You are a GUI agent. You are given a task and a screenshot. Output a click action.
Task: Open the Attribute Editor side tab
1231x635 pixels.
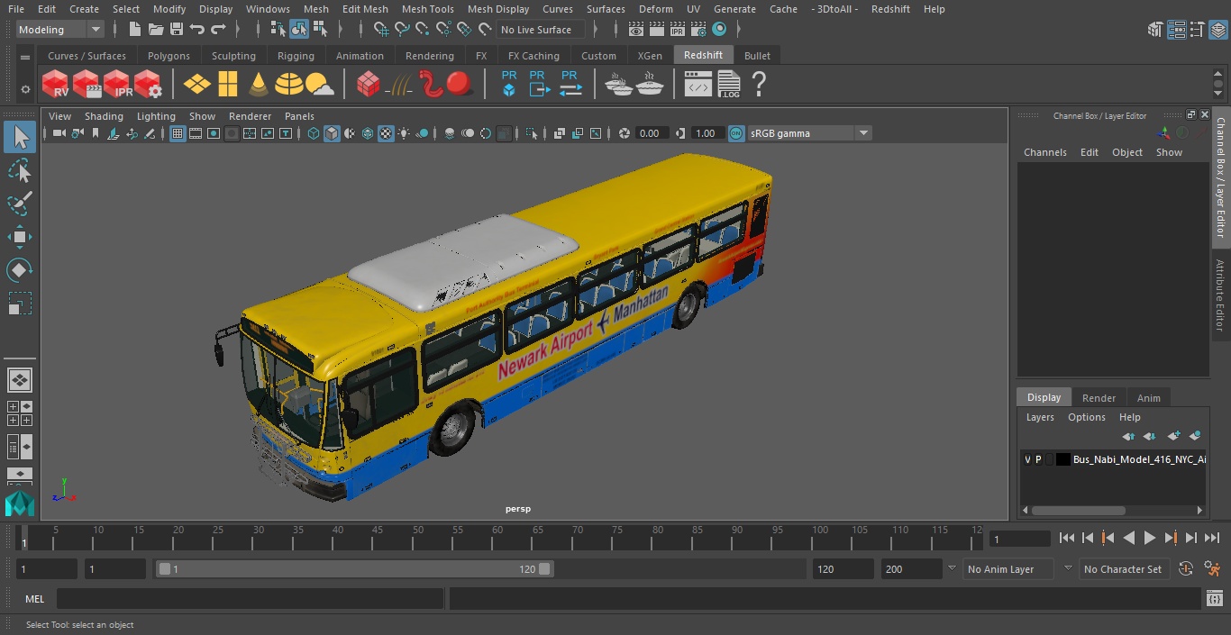point(1220,296)
